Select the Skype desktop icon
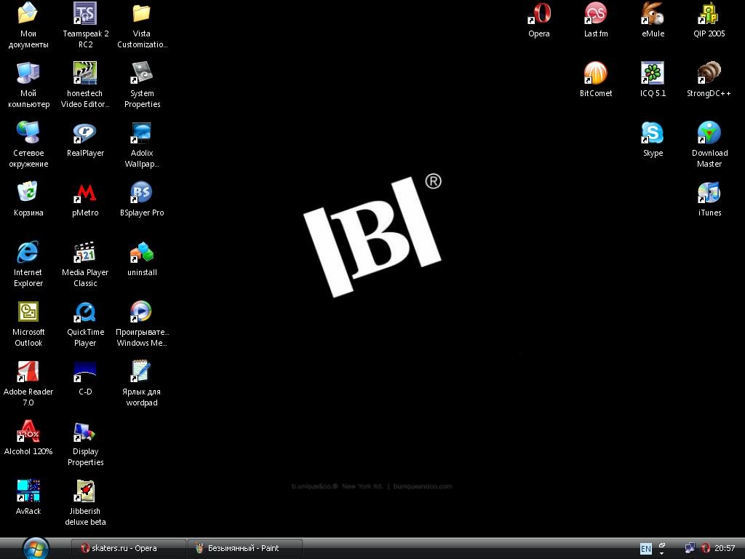 pyautogui.click(x=653, y=134)
